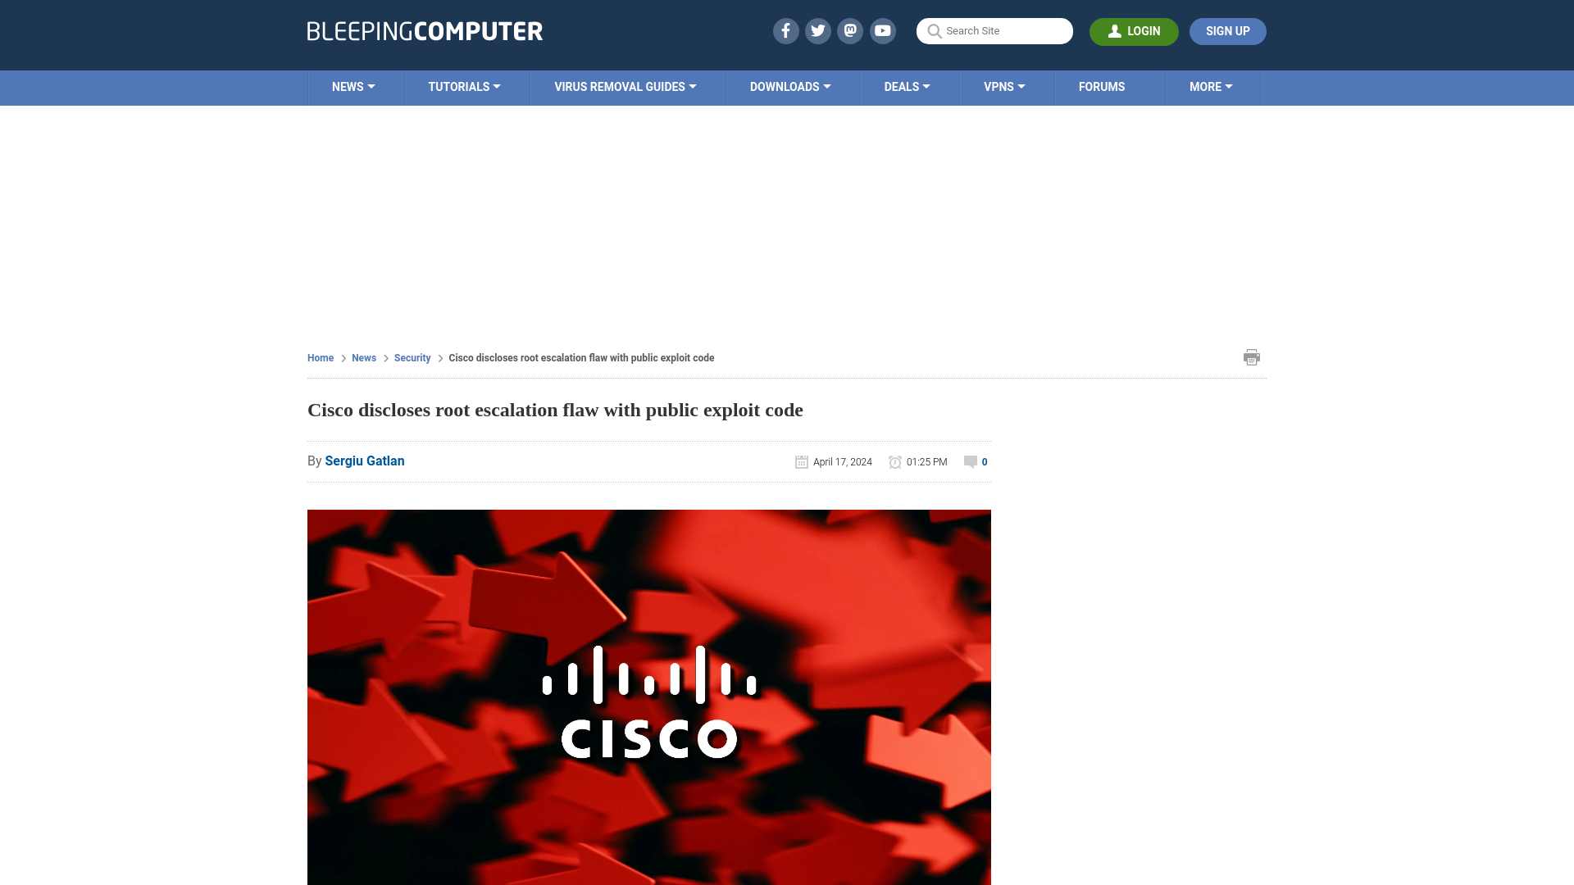1574x885 pixels.
Task: Click the print article icon
Action: point(1251,356)
